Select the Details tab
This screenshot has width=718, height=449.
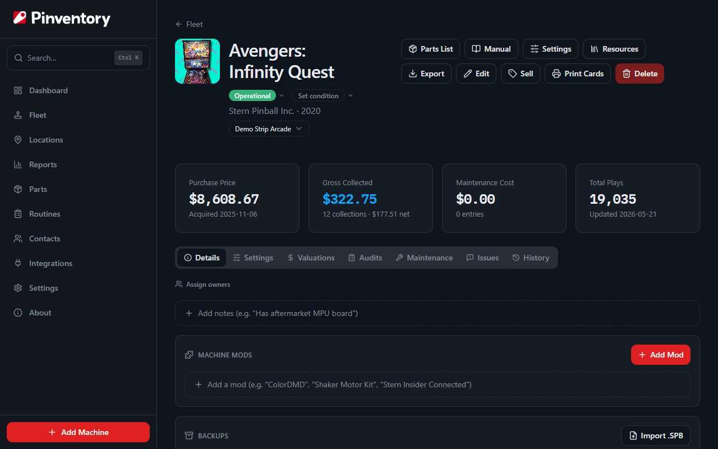point(202,258)
